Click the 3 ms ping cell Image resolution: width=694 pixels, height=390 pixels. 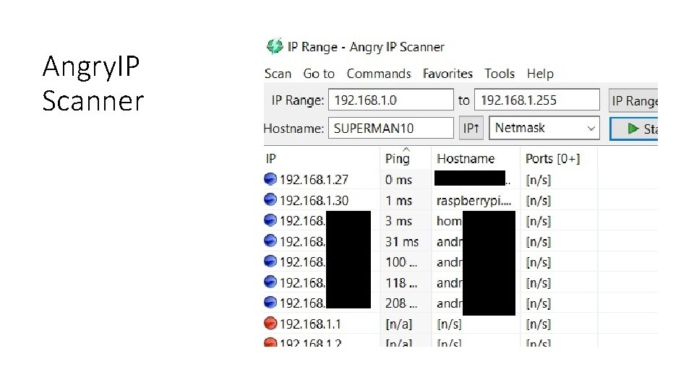point(398,221)
